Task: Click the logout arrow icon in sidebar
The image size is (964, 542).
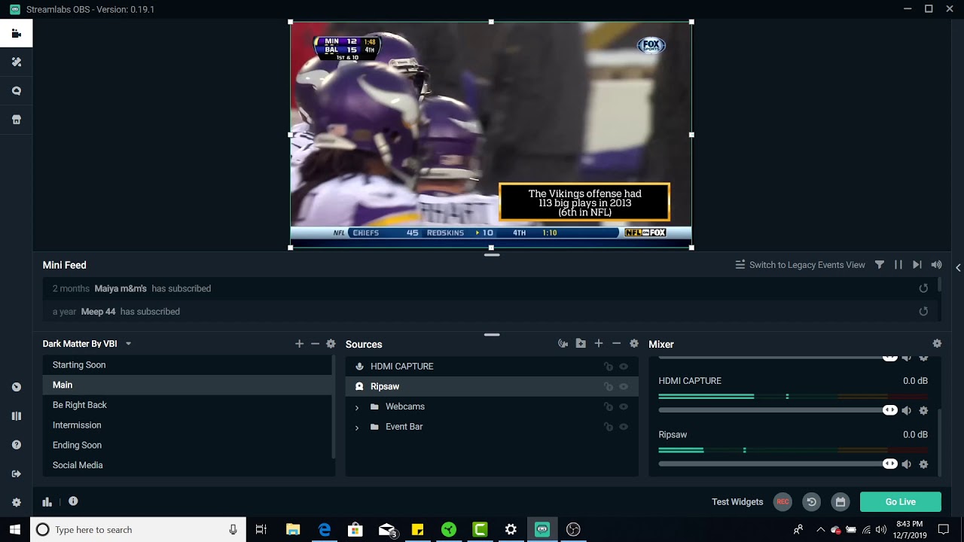Action: 17,473
